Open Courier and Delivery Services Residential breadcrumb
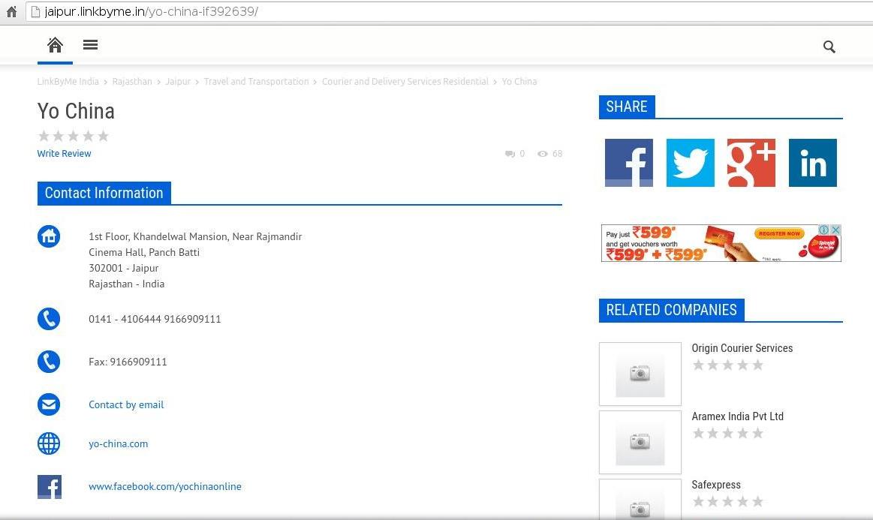Image resolution: width=873 pixels, height=520 pixels. [x=405, y=81]
